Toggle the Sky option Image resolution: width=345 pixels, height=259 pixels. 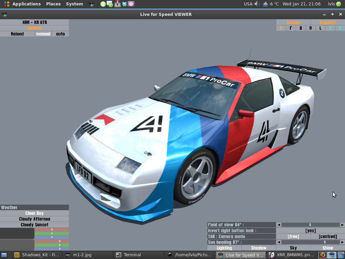(x=293, y=248)
